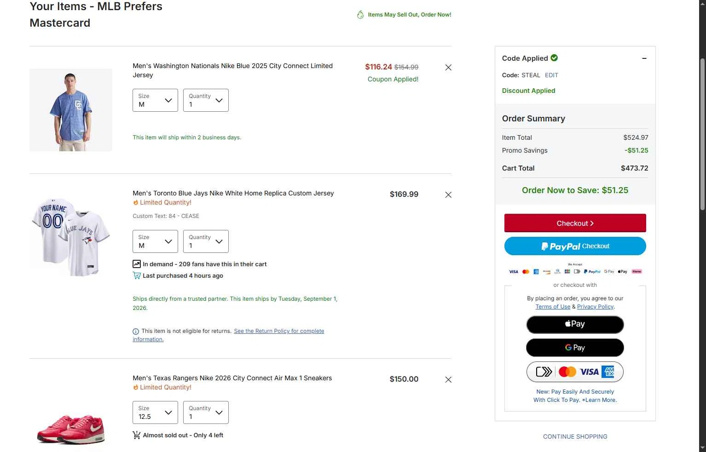706x452 pixels.
Task: Remove the Toronto Blue Jays jersey item
Action: (x=448, y=195)
